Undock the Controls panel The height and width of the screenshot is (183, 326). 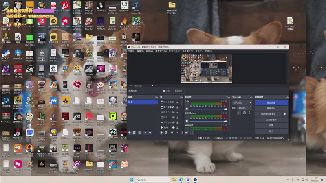[x=287, y=97]
